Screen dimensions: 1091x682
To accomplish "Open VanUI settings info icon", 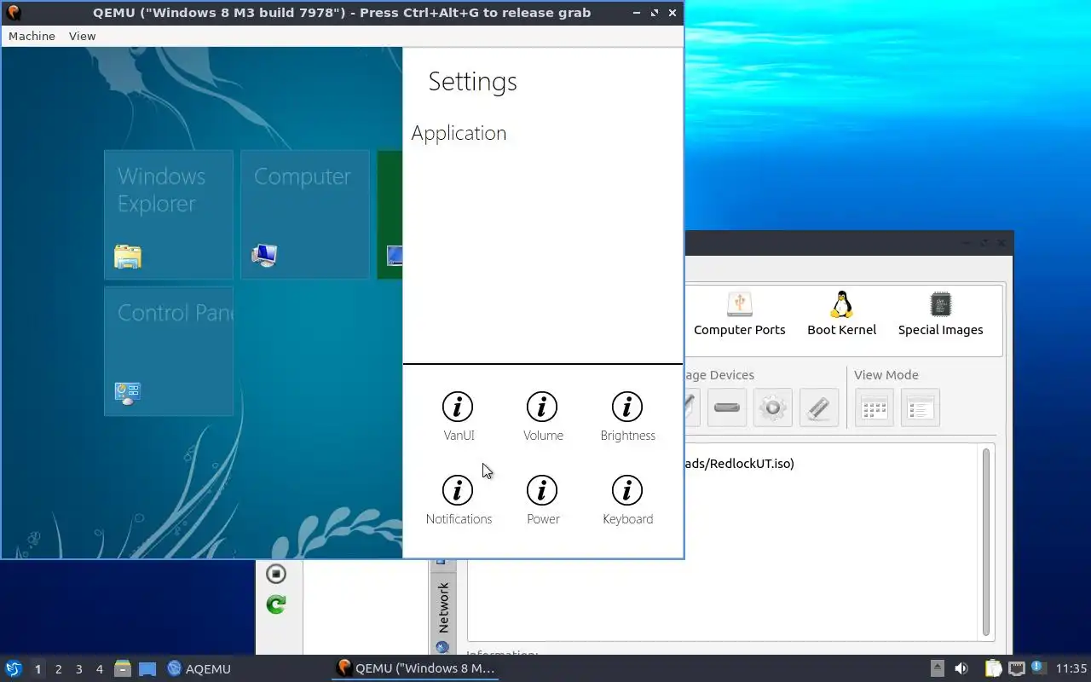I will point(459,407).
